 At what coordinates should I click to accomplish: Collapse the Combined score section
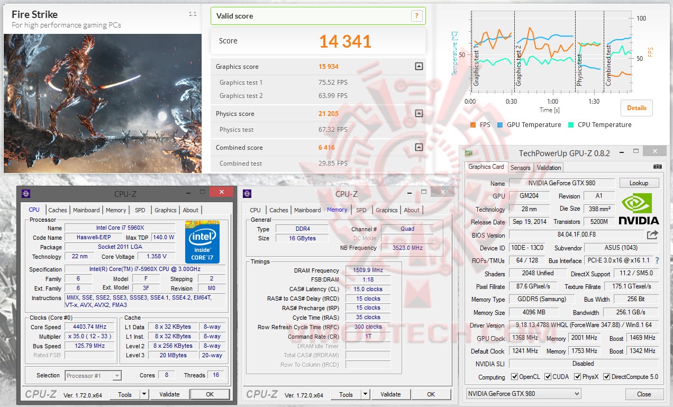click(x=419, y=147)
